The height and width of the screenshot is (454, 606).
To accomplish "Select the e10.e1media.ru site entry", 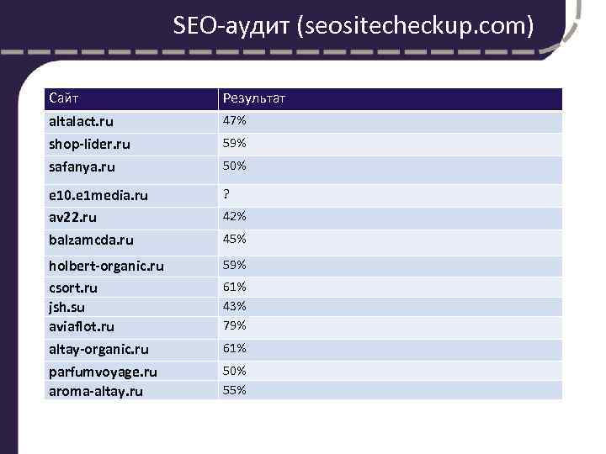I will coord(98,195).
